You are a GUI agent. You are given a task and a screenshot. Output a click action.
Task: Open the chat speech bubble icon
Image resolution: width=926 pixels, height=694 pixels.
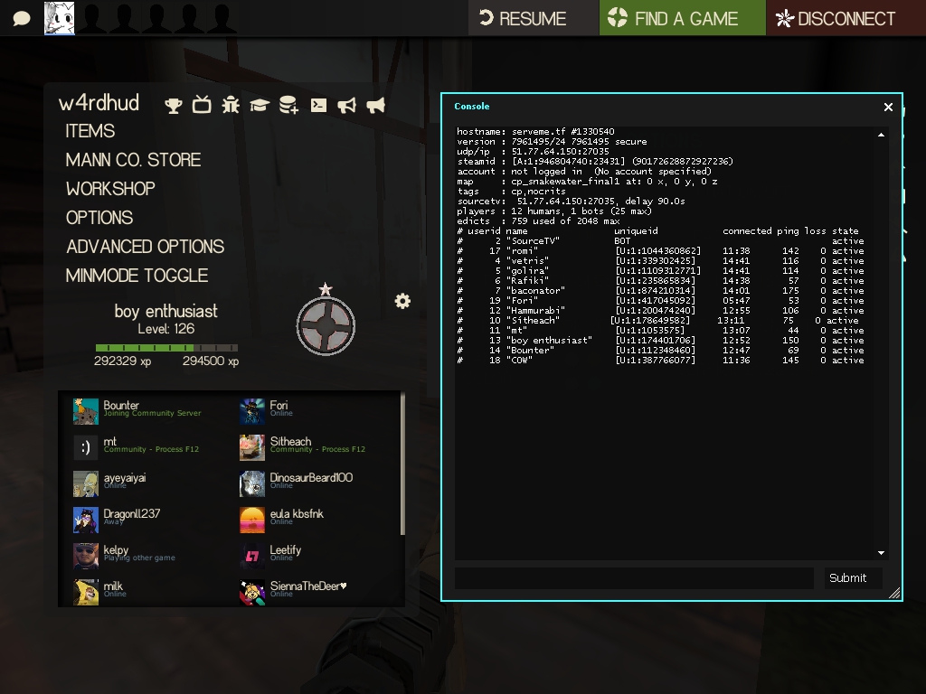[22, 18]
